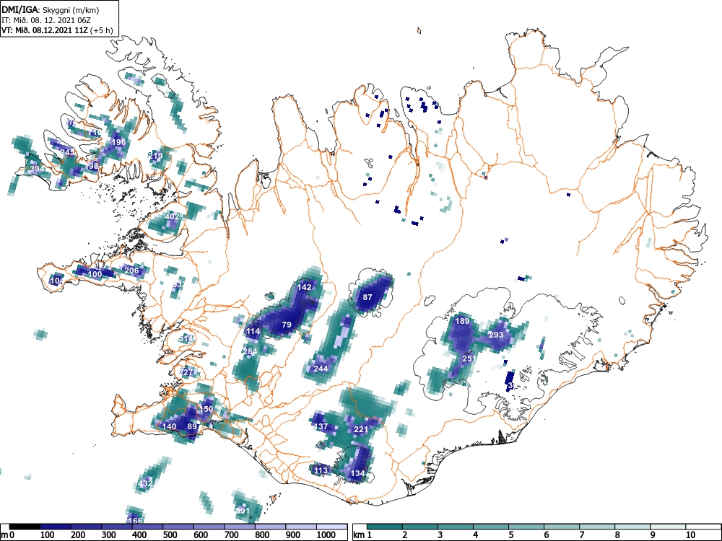Viewport: 722px width, 541px height.
Task: Click the 189 value over the glacier
Action: tap(462, 321)
